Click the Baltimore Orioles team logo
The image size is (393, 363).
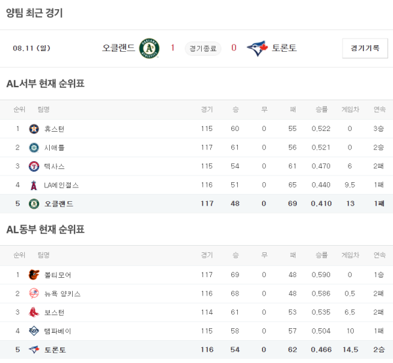(x=34, y=275)
